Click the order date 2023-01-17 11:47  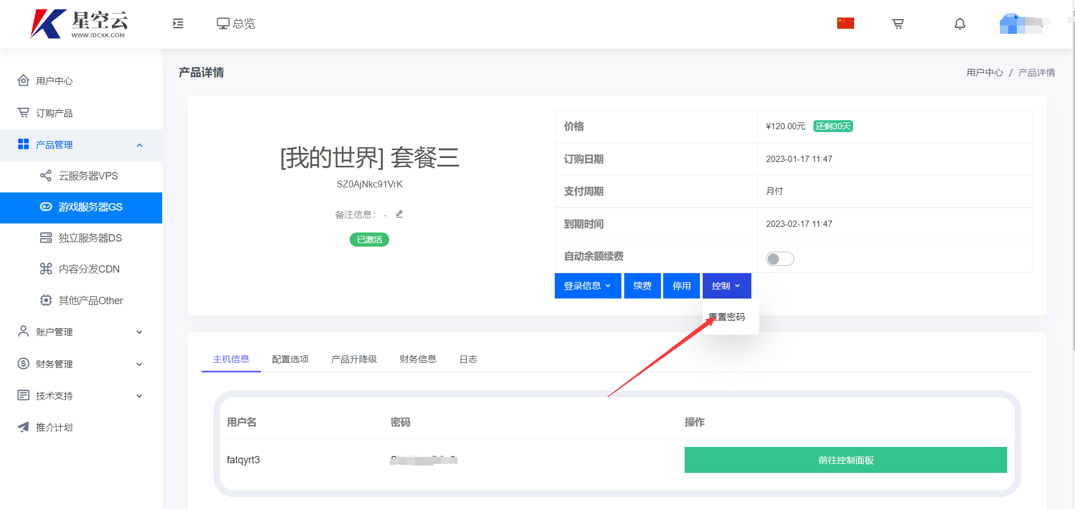[x=799, y=159]
